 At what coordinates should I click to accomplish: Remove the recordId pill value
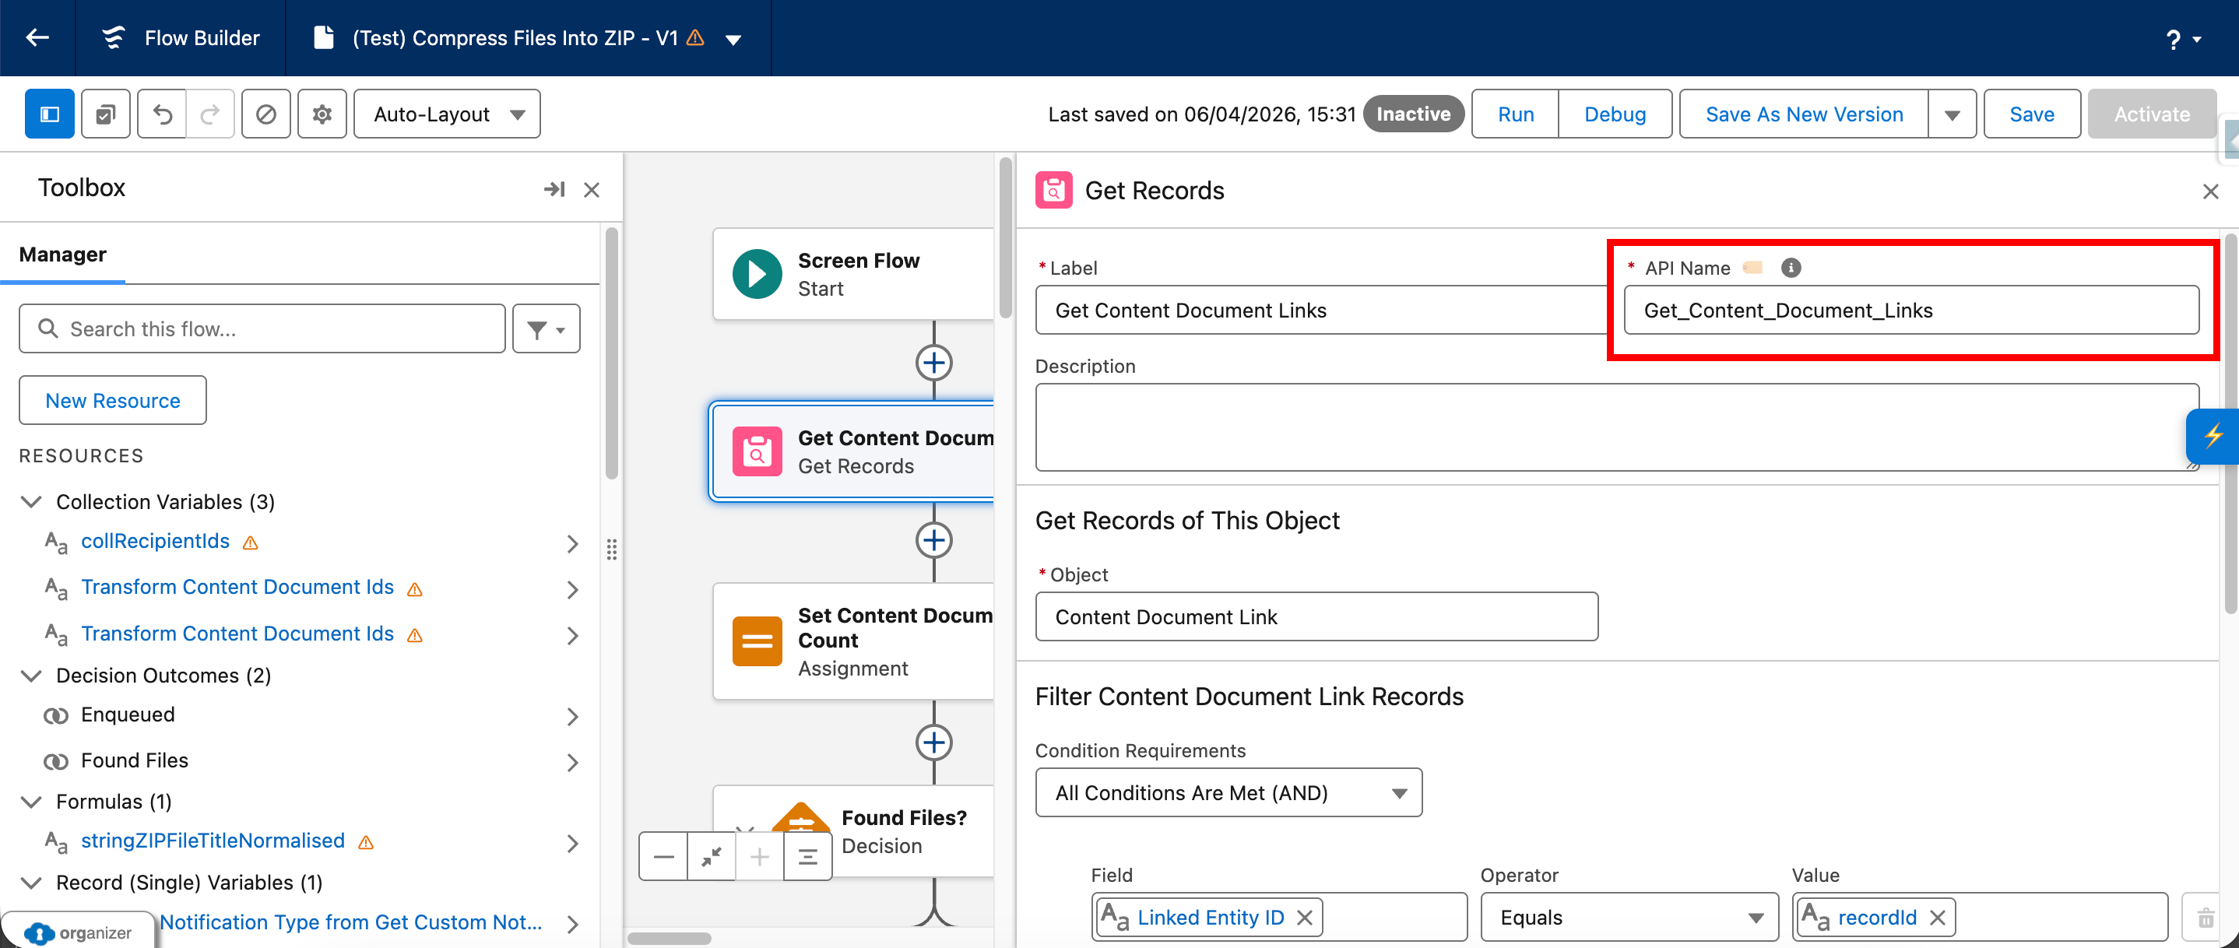[x=1938, y=918]
